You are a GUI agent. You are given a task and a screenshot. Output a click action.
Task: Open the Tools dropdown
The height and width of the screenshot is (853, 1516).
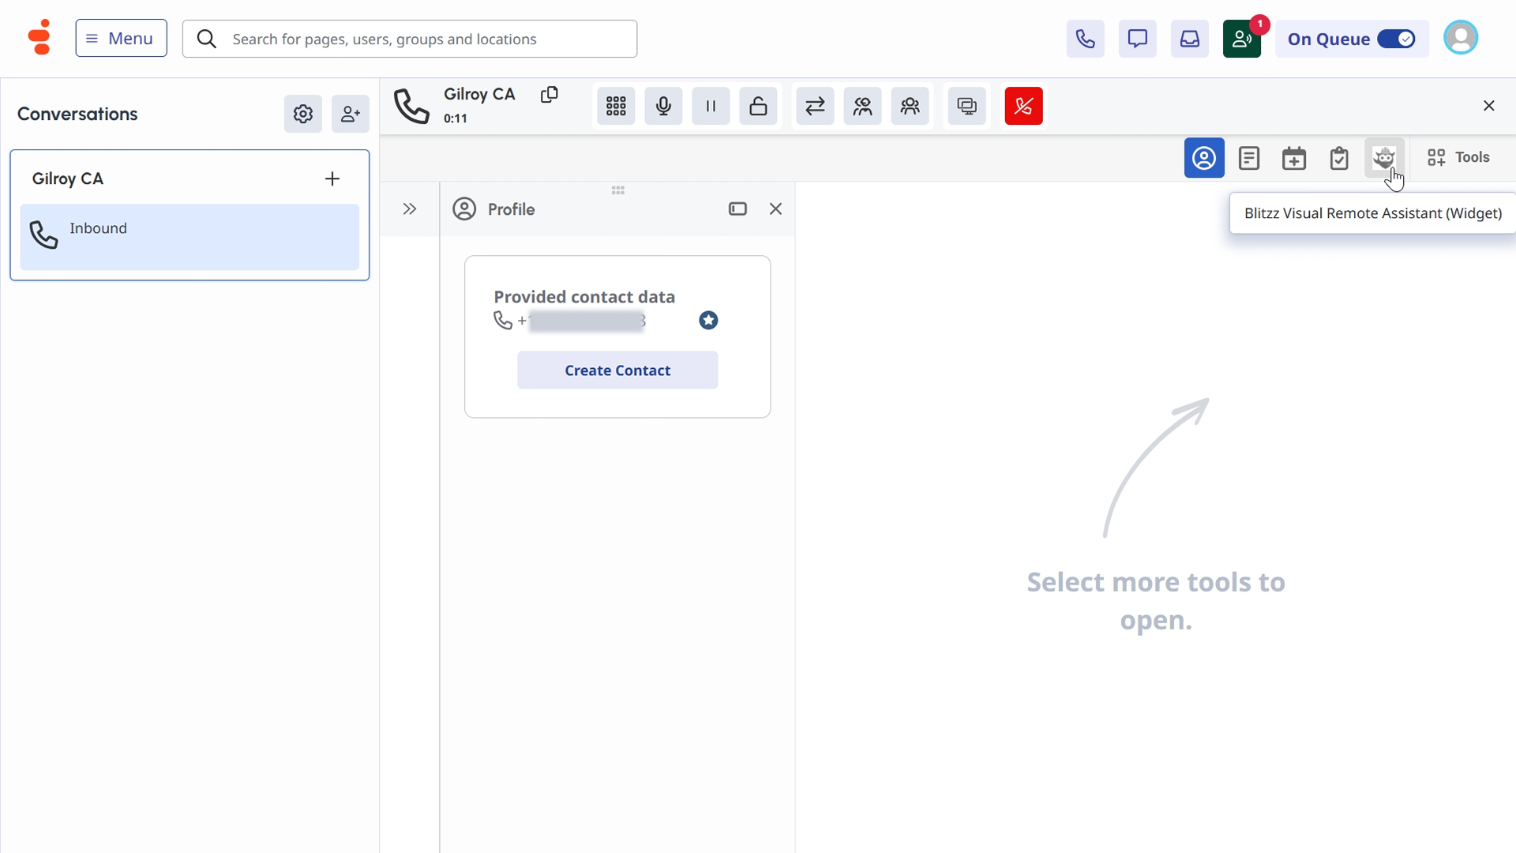1458,157
